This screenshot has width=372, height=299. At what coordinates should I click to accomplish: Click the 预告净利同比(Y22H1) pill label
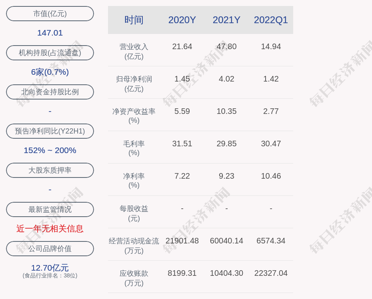50,131
